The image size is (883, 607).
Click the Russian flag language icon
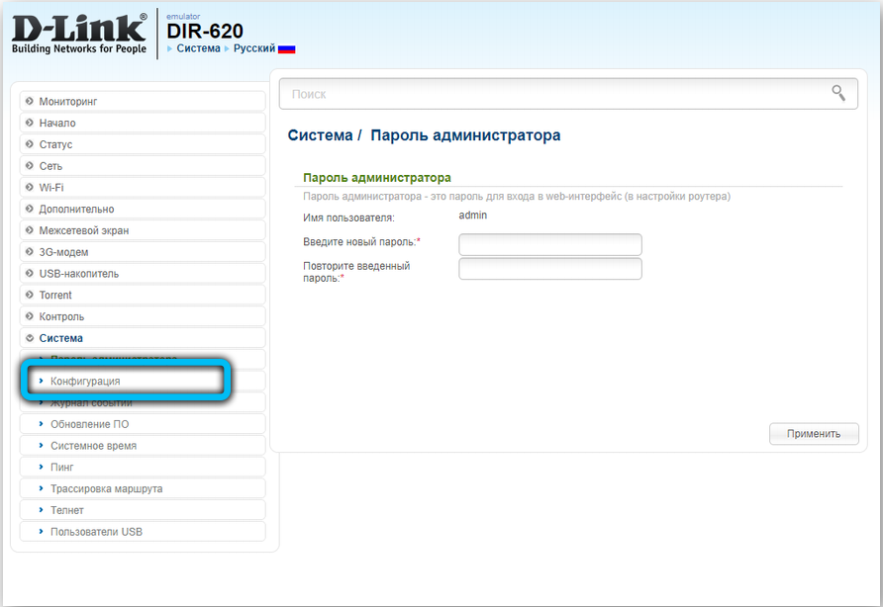point(286,48)
